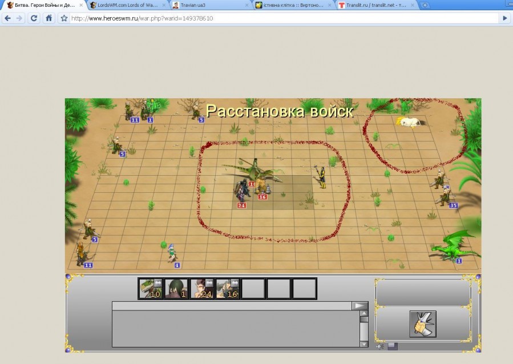Click the browser forward arrow

point(19,18)
